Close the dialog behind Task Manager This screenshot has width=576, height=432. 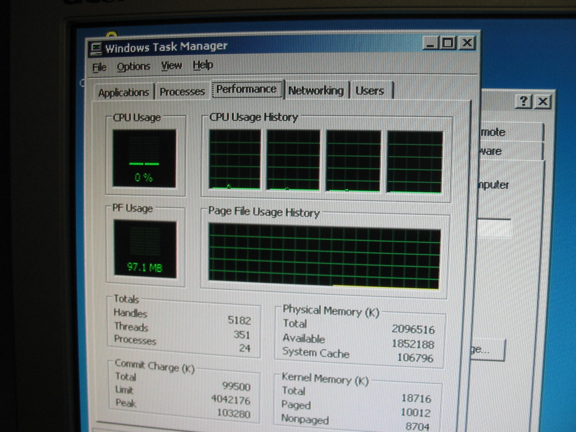tap(543, 102)
